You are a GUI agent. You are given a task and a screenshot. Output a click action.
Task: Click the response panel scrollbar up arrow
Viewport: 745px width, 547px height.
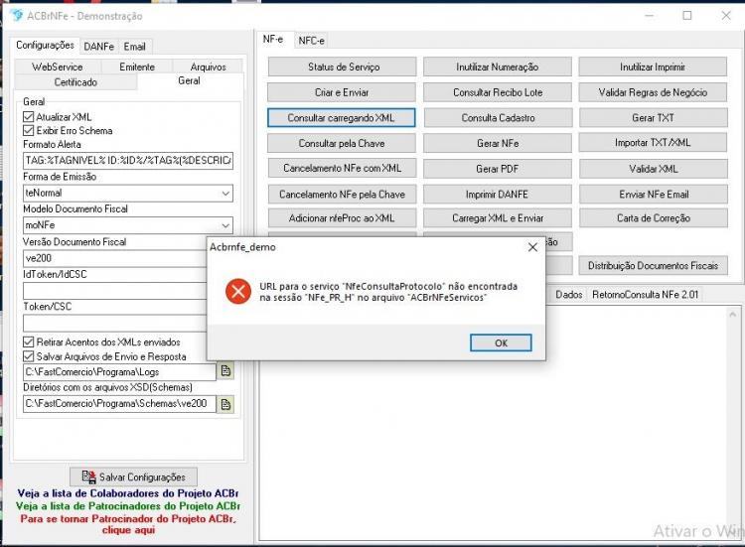[732, 315]
